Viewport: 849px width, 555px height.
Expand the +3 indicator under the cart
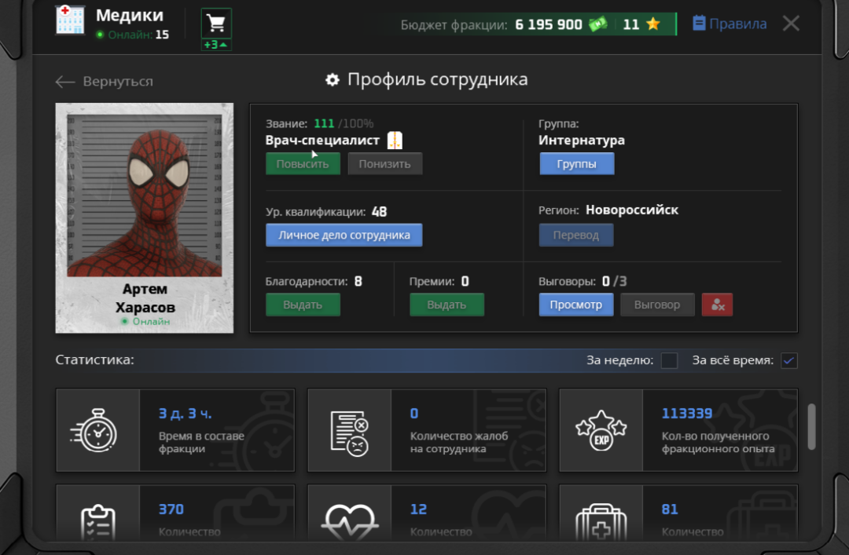216,45
